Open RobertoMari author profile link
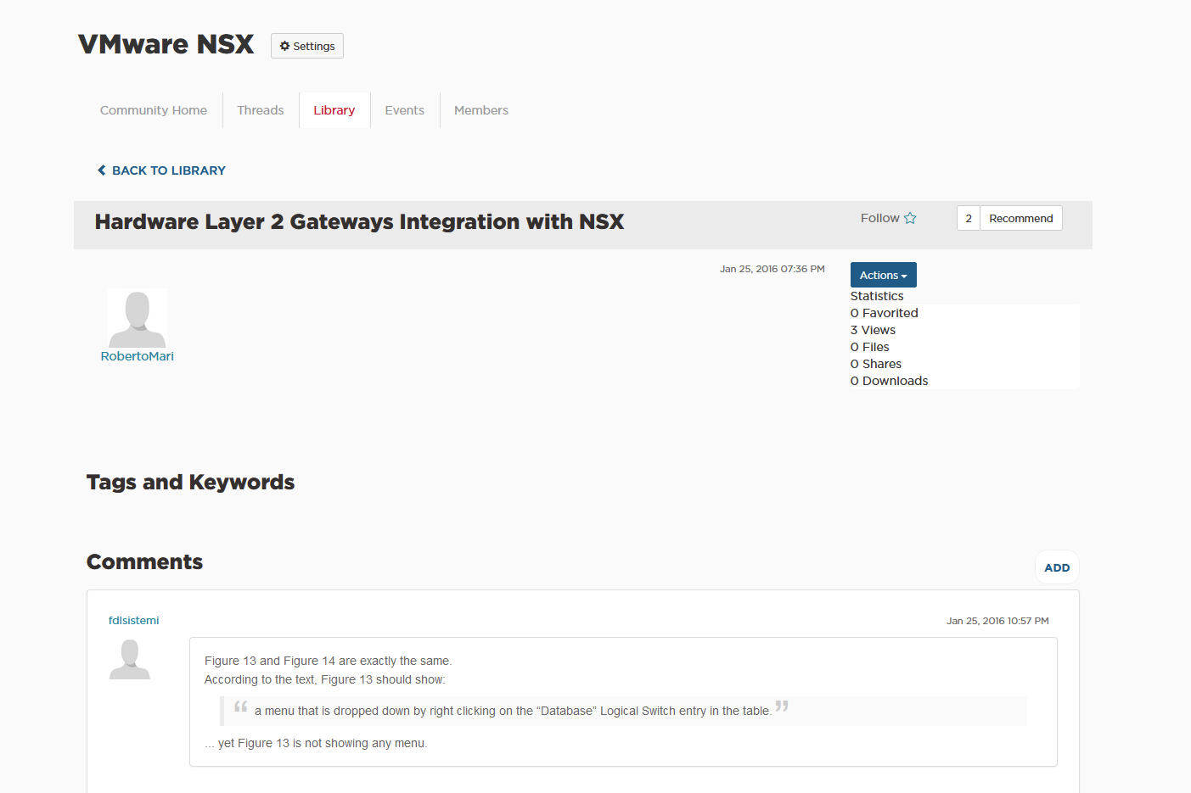The width and height of the screenshot is (1191, 793). click(138, 356)
